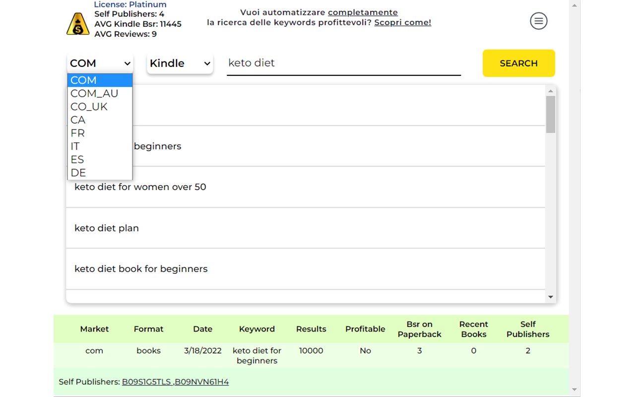Open the B09S1G5TLS self publisher link

coord(147,382)
